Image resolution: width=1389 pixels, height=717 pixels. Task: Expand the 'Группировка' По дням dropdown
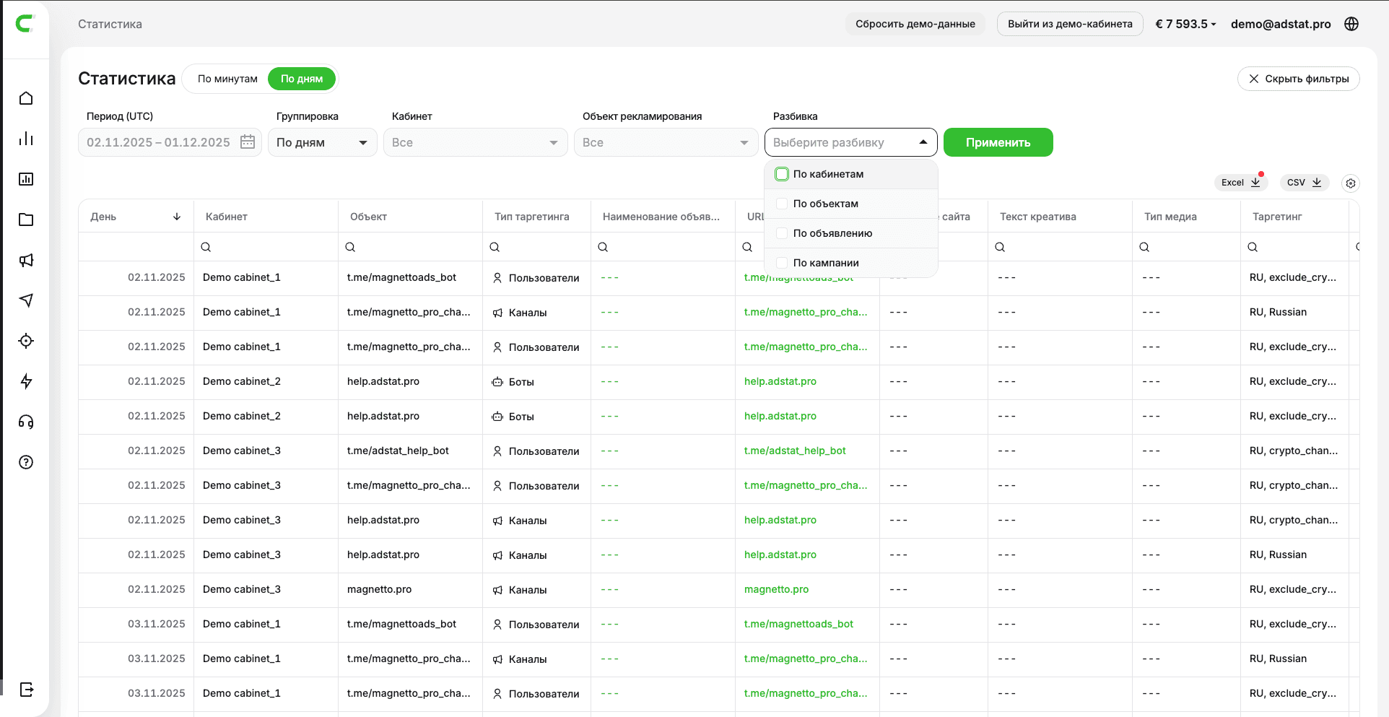[322, 142]
